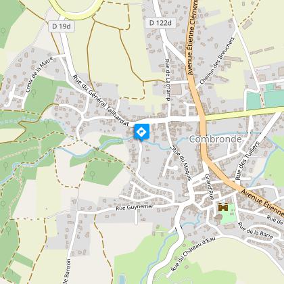
Task: Click the Chemin des Breuchets label
Action: point(217,61)
